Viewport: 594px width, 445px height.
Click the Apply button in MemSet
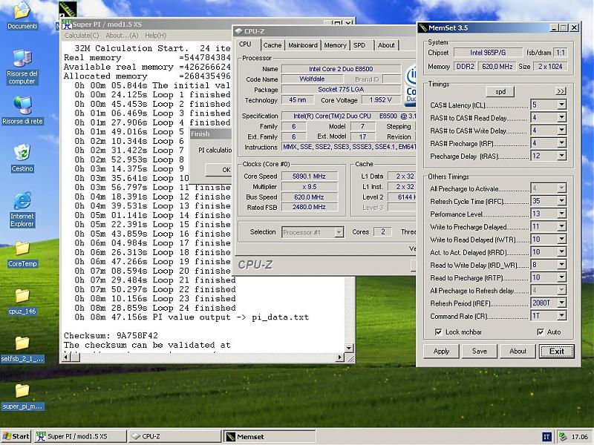(441, 351)
